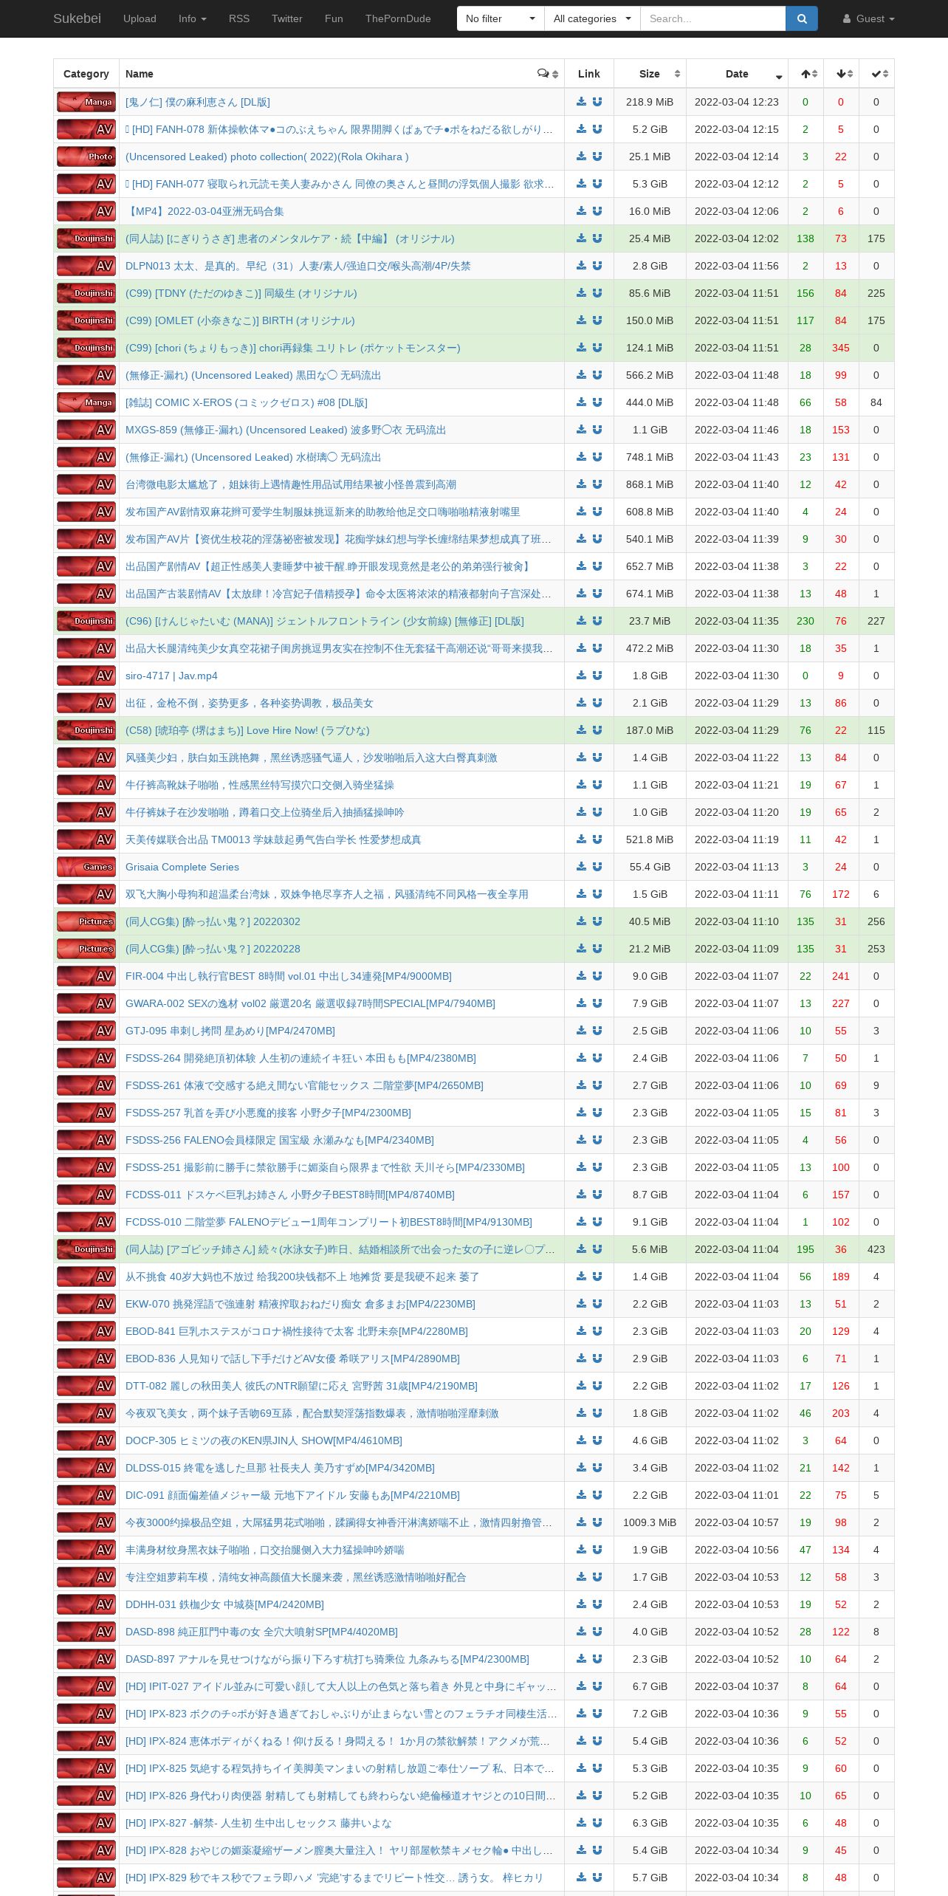Viewport: 948px width, 1896px height.
Task: Download torrent for Love Hire Now! row
Action: [x=581, y=730]
